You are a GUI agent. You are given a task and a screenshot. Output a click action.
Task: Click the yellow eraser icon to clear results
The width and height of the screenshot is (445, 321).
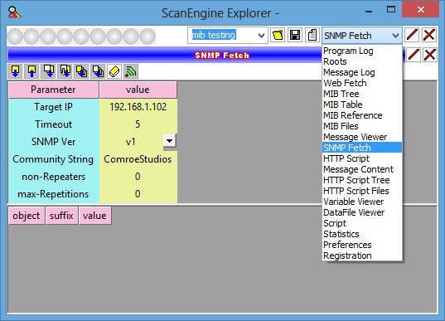(114, 71)
